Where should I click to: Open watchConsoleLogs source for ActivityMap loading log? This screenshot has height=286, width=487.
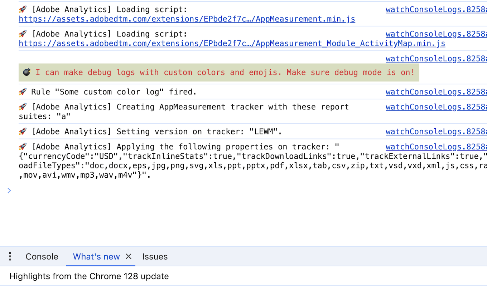coord(436,34)
